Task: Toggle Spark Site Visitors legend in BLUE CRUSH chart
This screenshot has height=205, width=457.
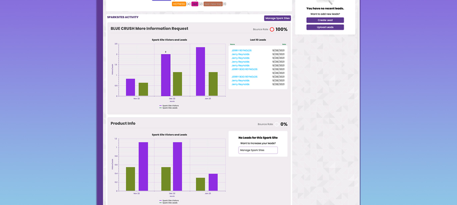Action: pyautogui.click(x=169, y=106)
